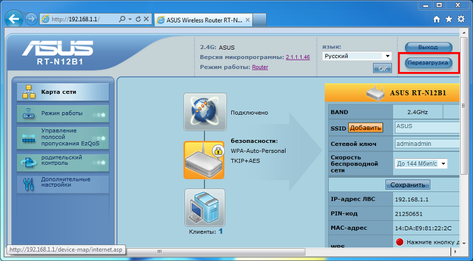Click the Выход logout button
Image resolution: width=473 pixels, height=261 pixels.
(429, 47)
